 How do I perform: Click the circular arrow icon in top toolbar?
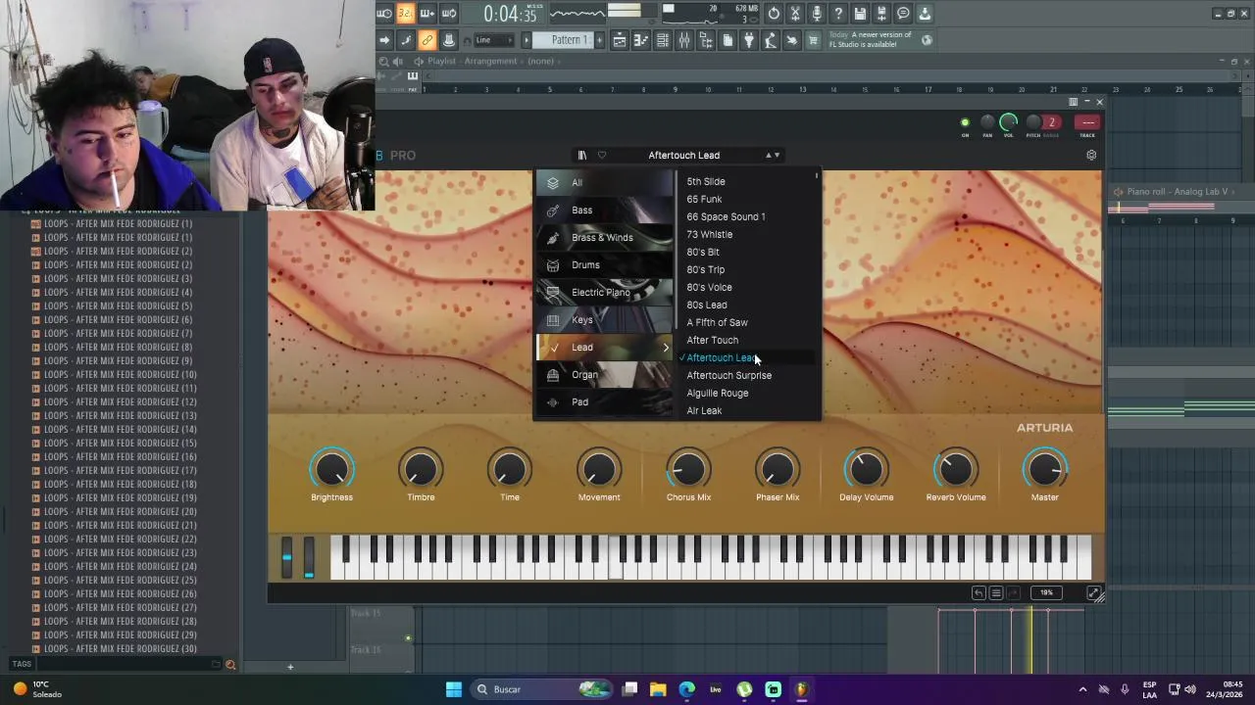pyautogui.click(x=774, y=13)
